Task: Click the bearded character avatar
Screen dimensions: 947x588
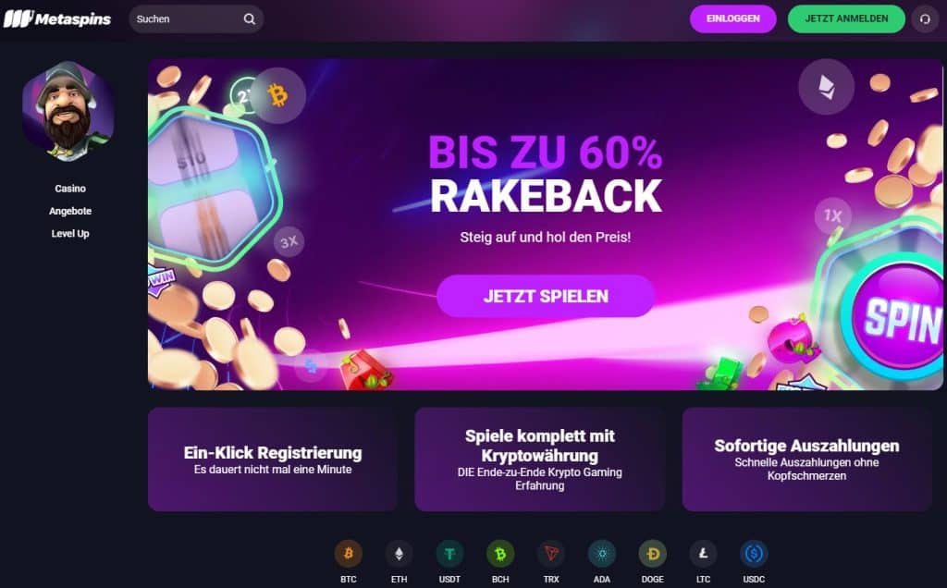Action: click(68, 110)
